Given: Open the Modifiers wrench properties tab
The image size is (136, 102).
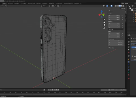Looking at the screenshot, I should coord(129,62).
